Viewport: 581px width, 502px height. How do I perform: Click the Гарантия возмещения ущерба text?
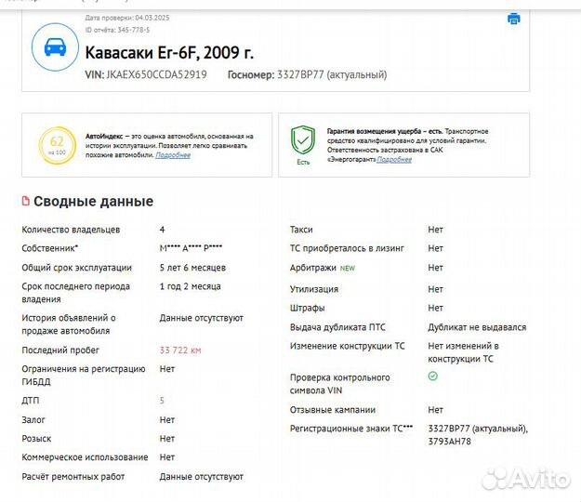[384, 131]
